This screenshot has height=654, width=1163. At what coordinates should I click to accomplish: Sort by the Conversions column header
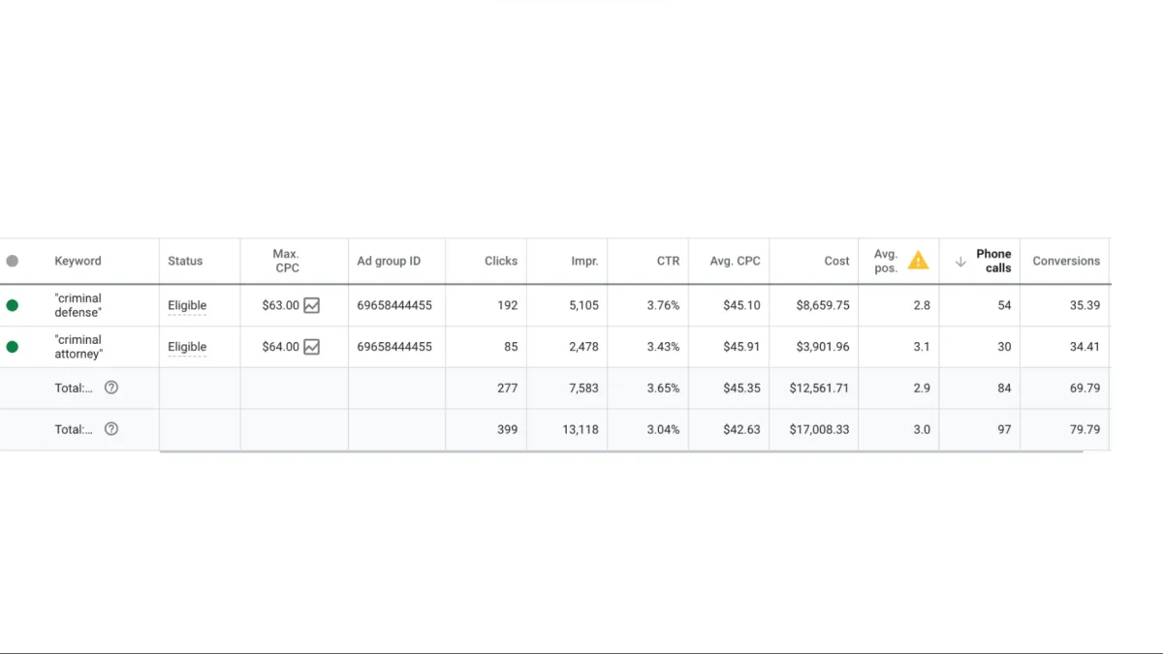(x=1066, y=261)
